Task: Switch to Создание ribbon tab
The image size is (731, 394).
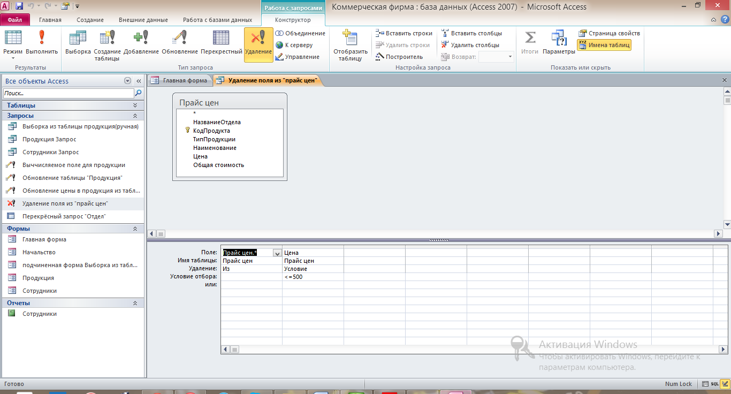Action: pos(90,20)
